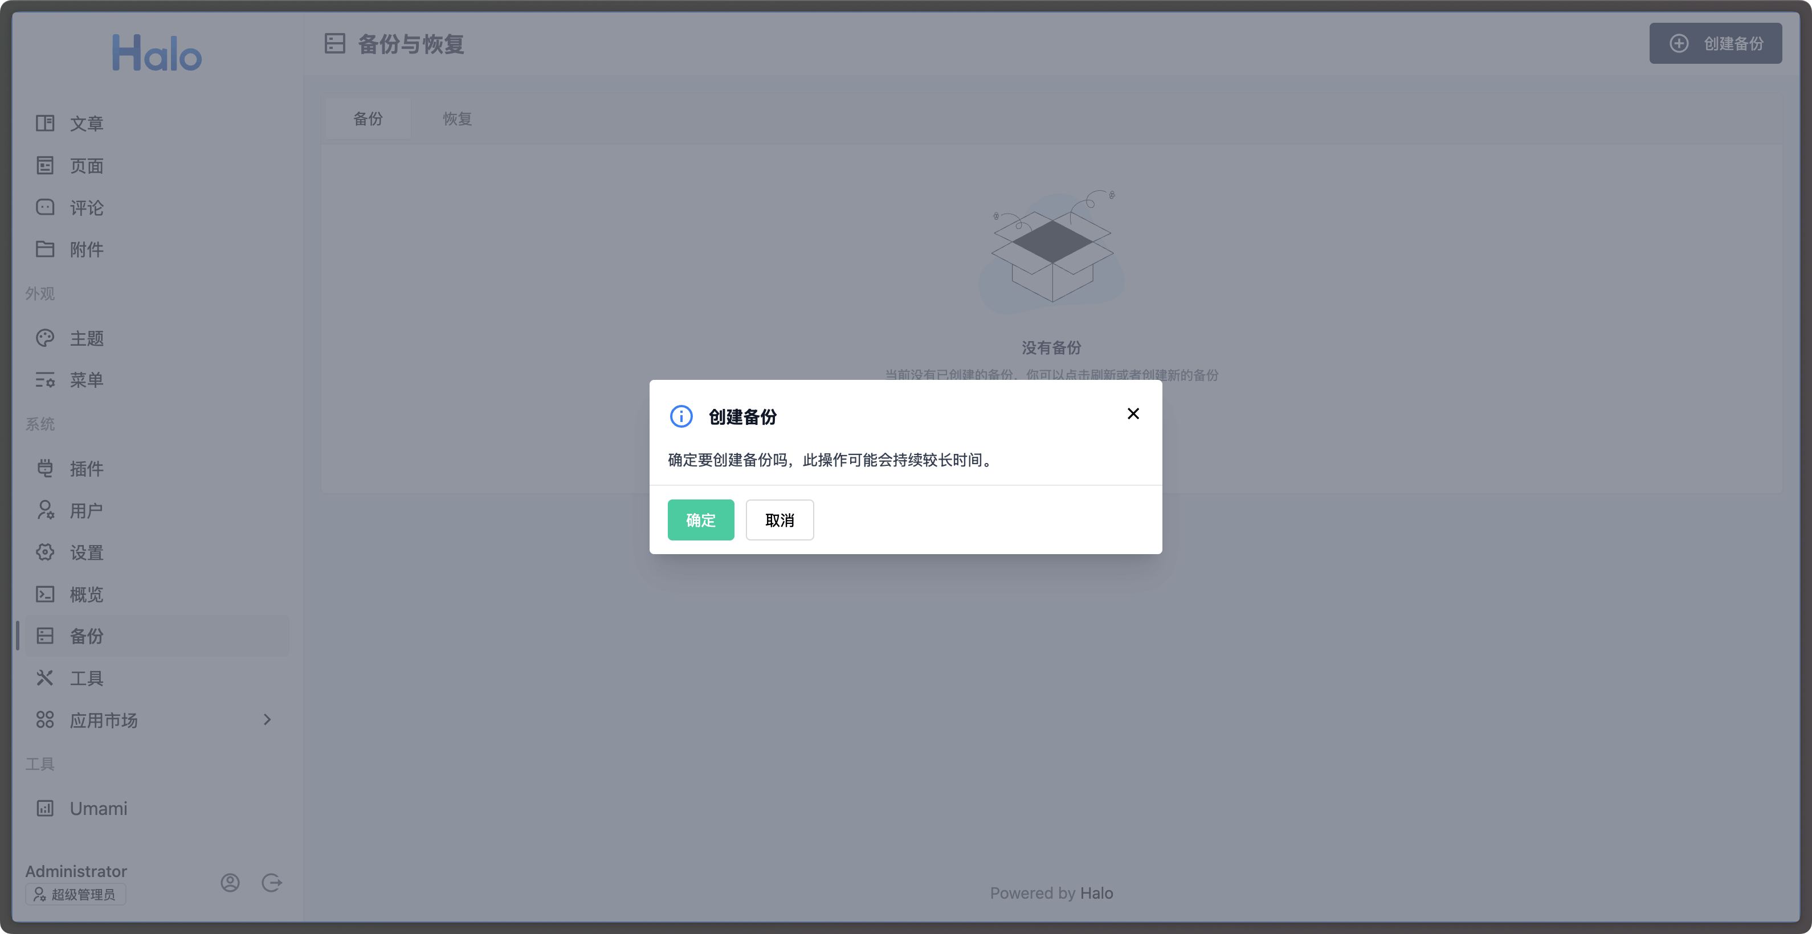Click the logout icon at sidebar bottom
The width and height of the screenshot is (1812, 934).
272,883
